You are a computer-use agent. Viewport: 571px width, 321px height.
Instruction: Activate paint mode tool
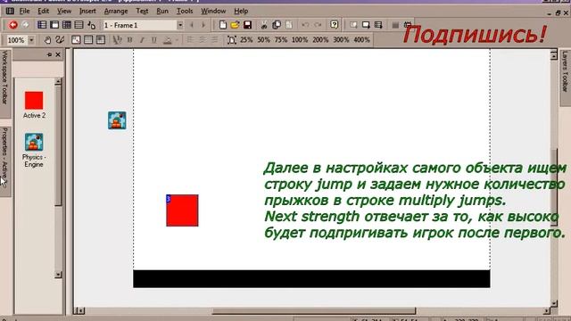click(x=60, y=39)
